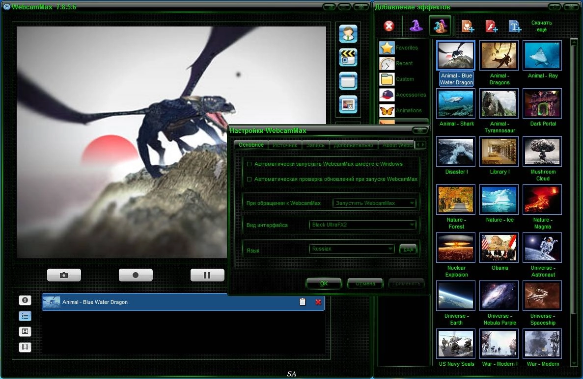Switch to the Дополнительно tab
This screenshot has height=379, width=583.
(353, 145)
